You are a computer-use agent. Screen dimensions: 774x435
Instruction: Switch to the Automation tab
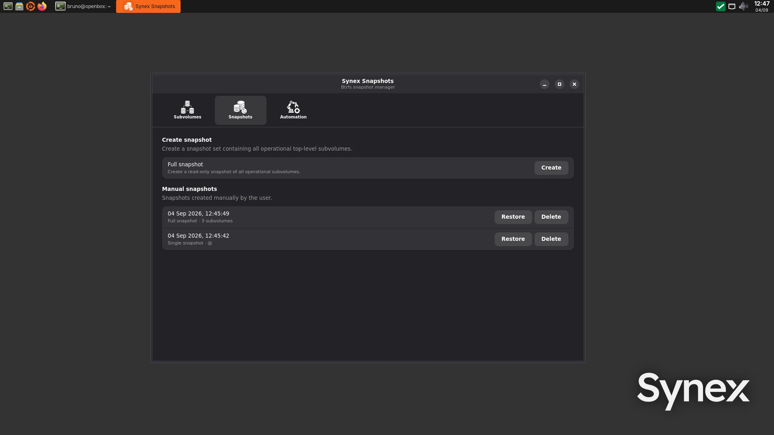tap(293, 110)
